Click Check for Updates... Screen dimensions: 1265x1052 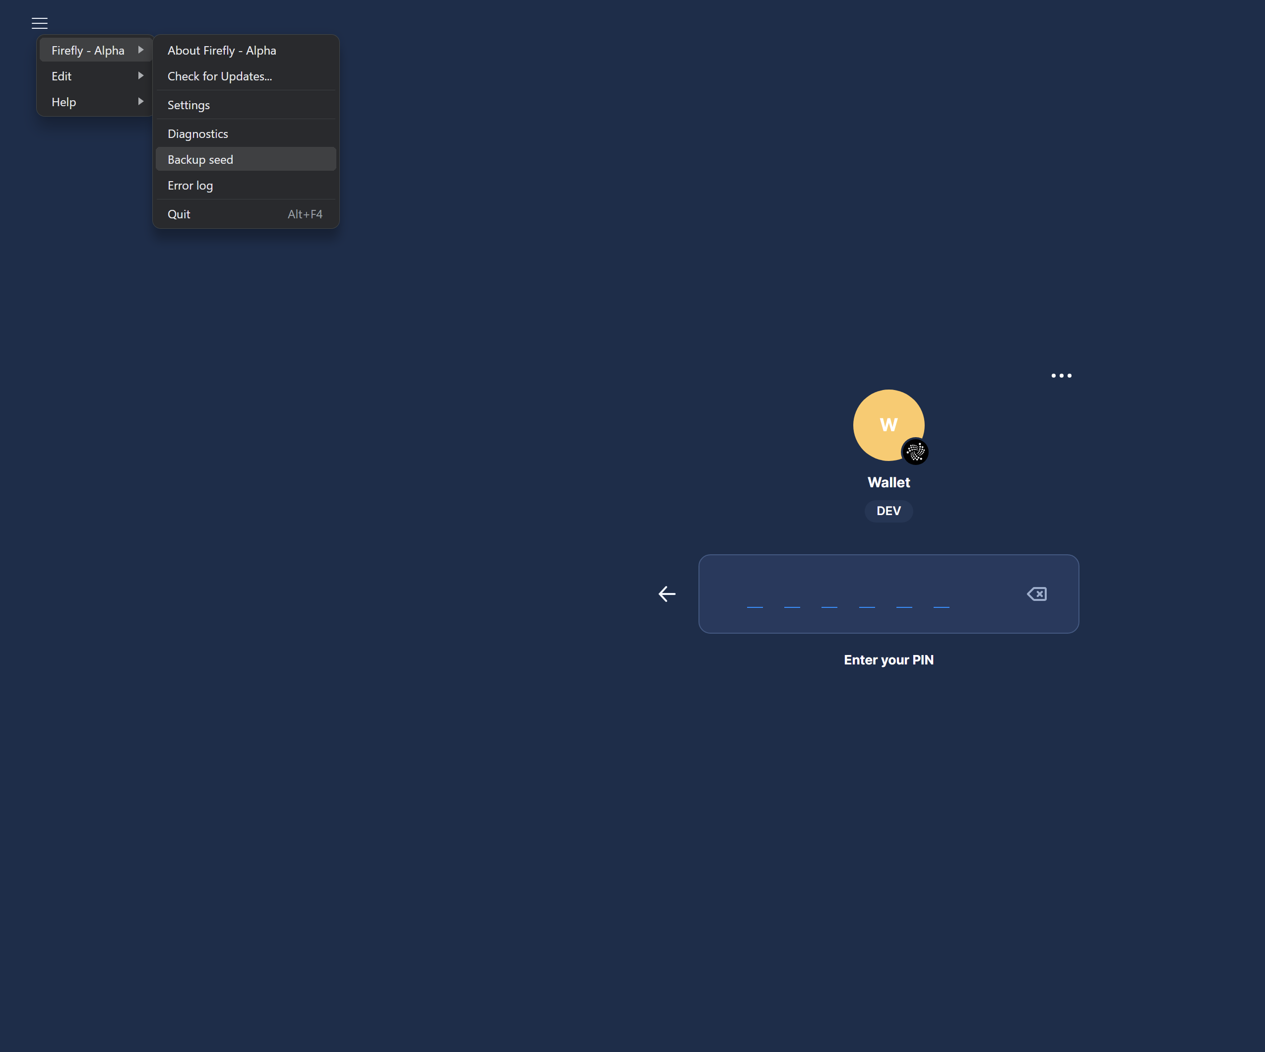219,76
